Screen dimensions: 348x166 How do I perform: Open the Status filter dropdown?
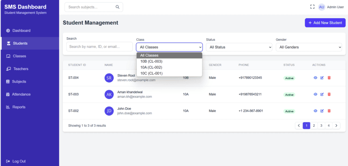(x=239, y=47)
